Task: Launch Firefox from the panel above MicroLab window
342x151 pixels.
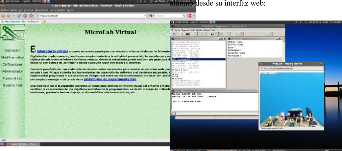Action: [x=44, y=1]
